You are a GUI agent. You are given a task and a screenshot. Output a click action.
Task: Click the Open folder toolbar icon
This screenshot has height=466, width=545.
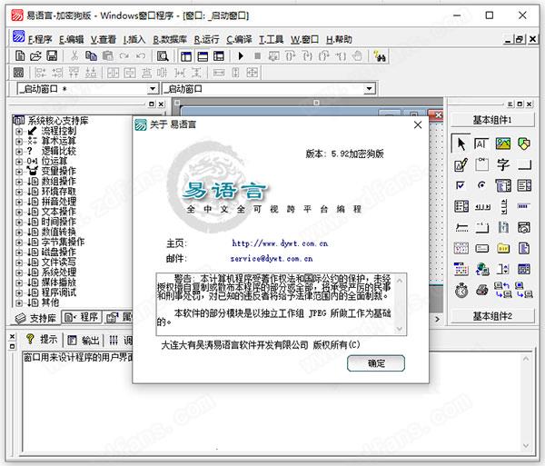[35, 56]
